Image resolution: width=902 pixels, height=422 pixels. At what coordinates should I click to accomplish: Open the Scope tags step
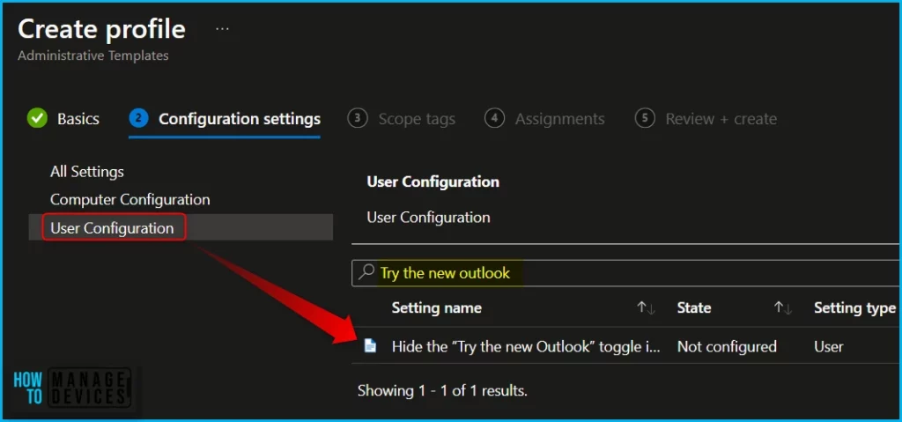pos(402,119)
